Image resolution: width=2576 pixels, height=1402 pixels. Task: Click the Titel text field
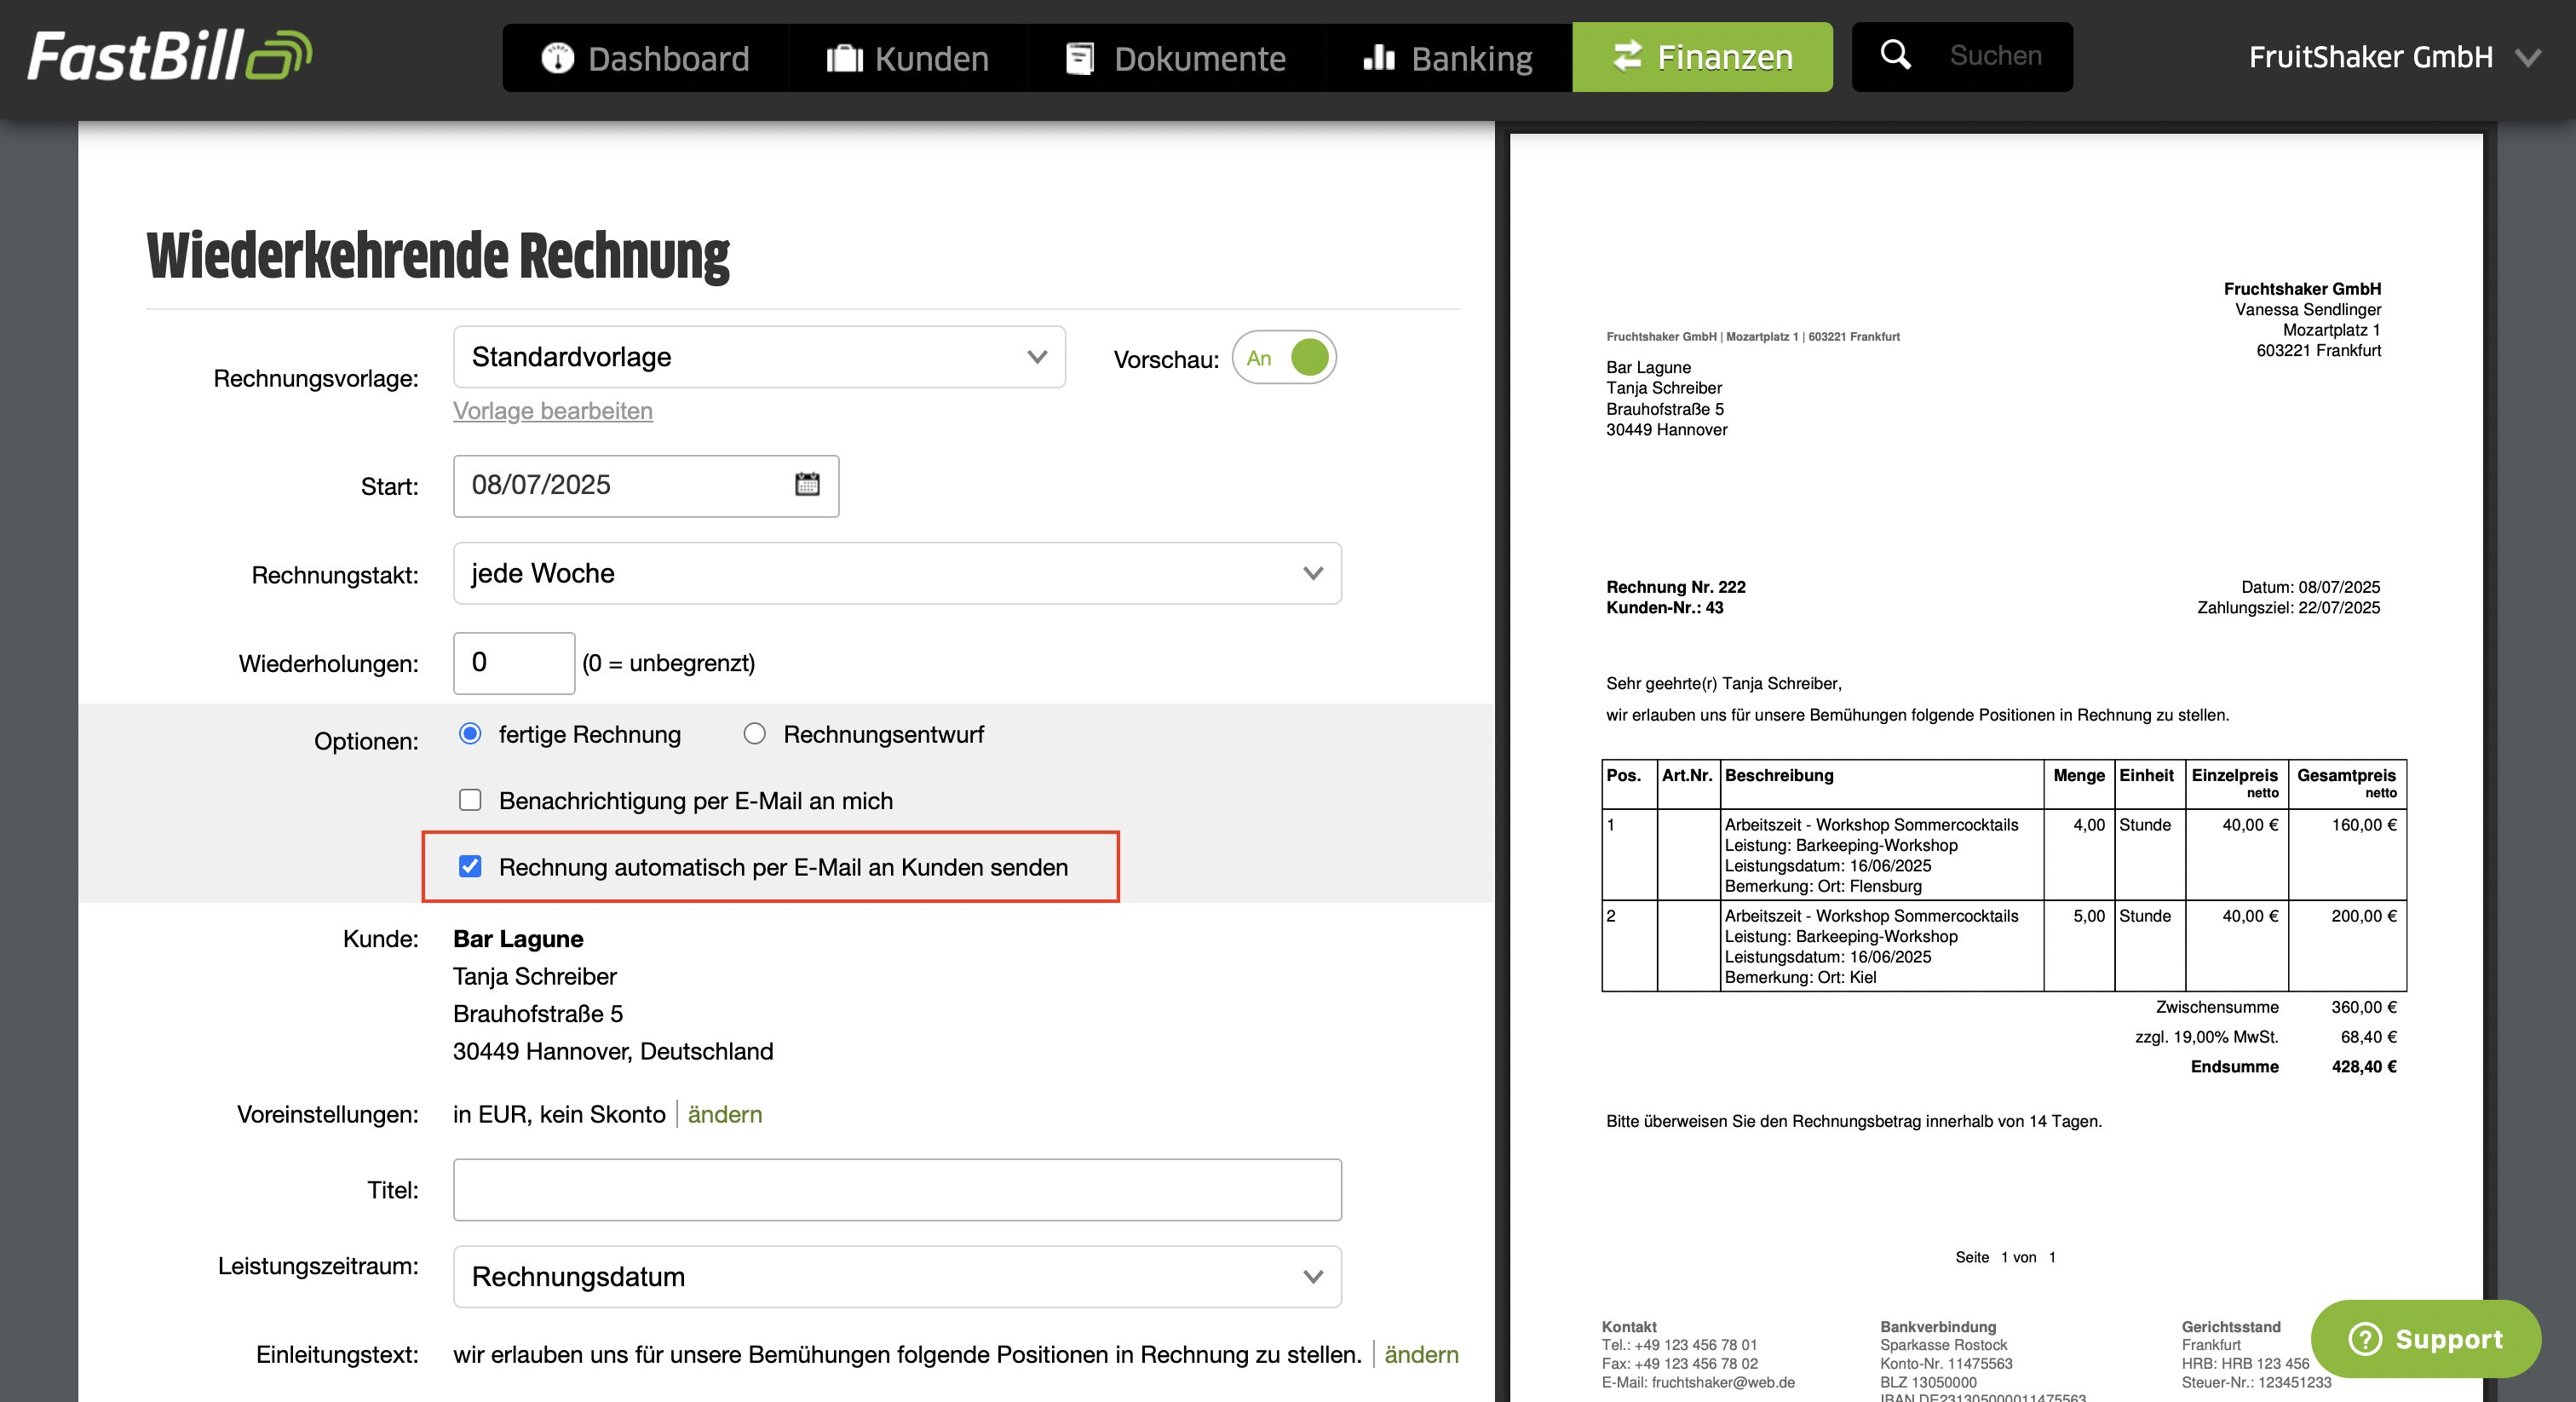click(x=897, y=1190)
